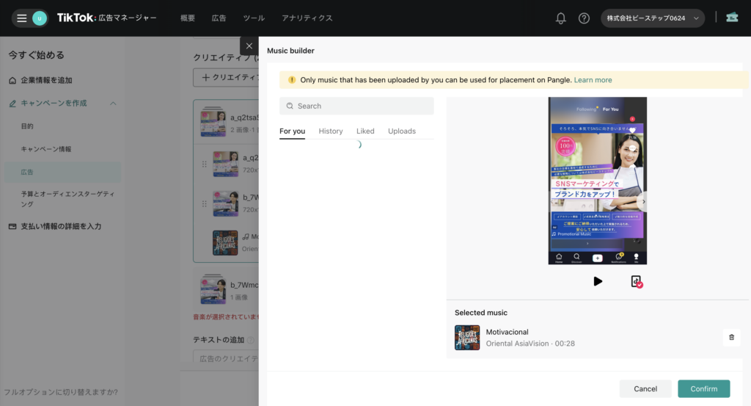Click the b_7Wmc 1画像 creative thumbnail
The image size is (751, 406).
tap(213, 289)
